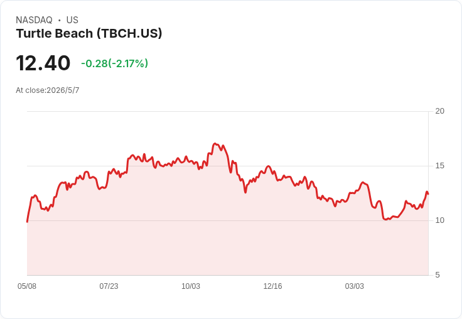Click the 20 price axis label
Viewport: 462px width, 319px height.
(439, 111)
